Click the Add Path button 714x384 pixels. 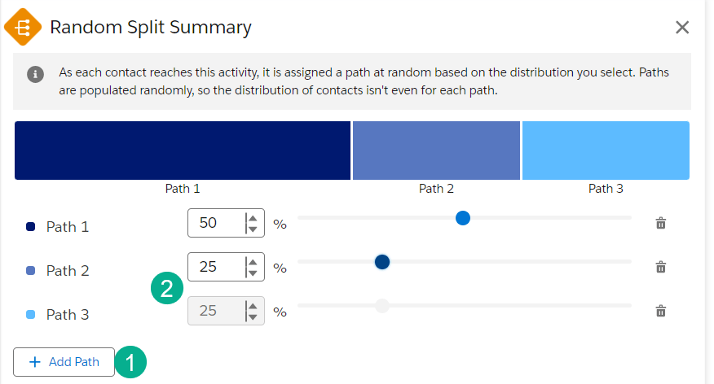coord(64,362)
